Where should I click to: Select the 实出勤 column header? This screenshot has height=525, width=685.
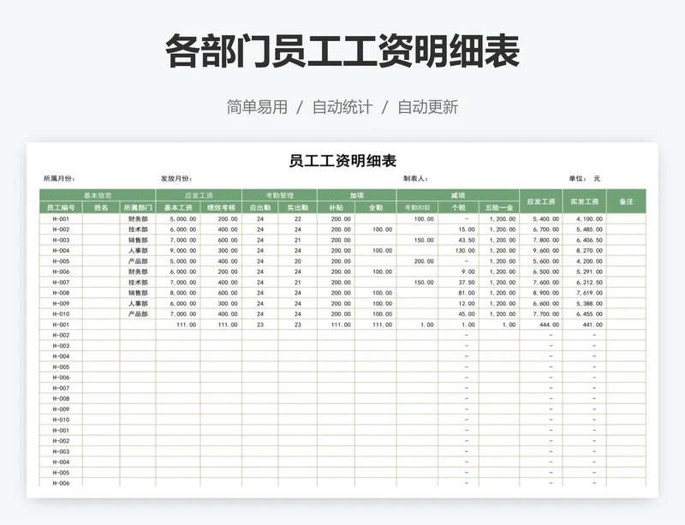(297, 207)
